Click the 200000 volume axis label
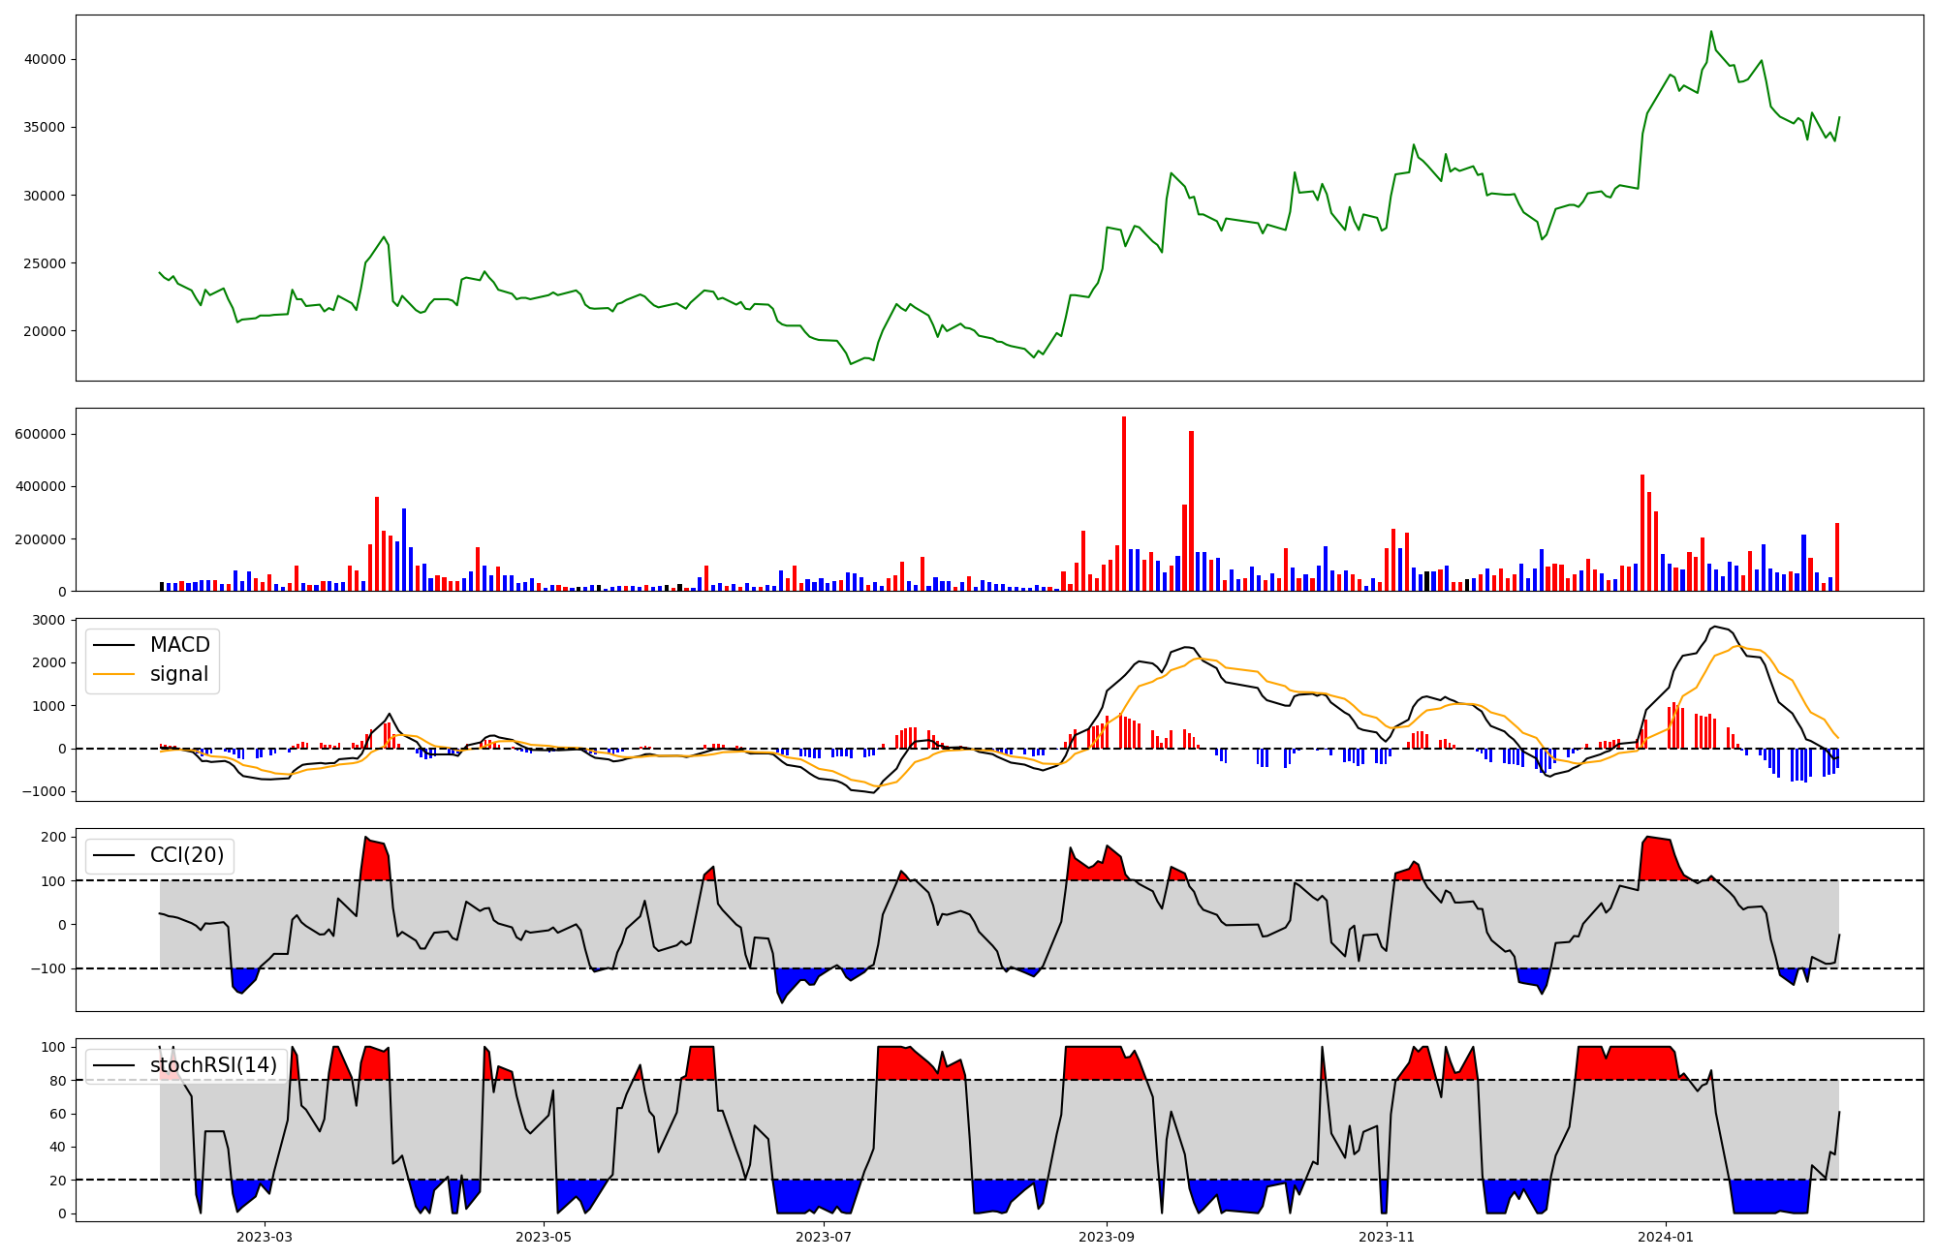This screenshot has height=1259, width=1938. (x=41, y=539)
